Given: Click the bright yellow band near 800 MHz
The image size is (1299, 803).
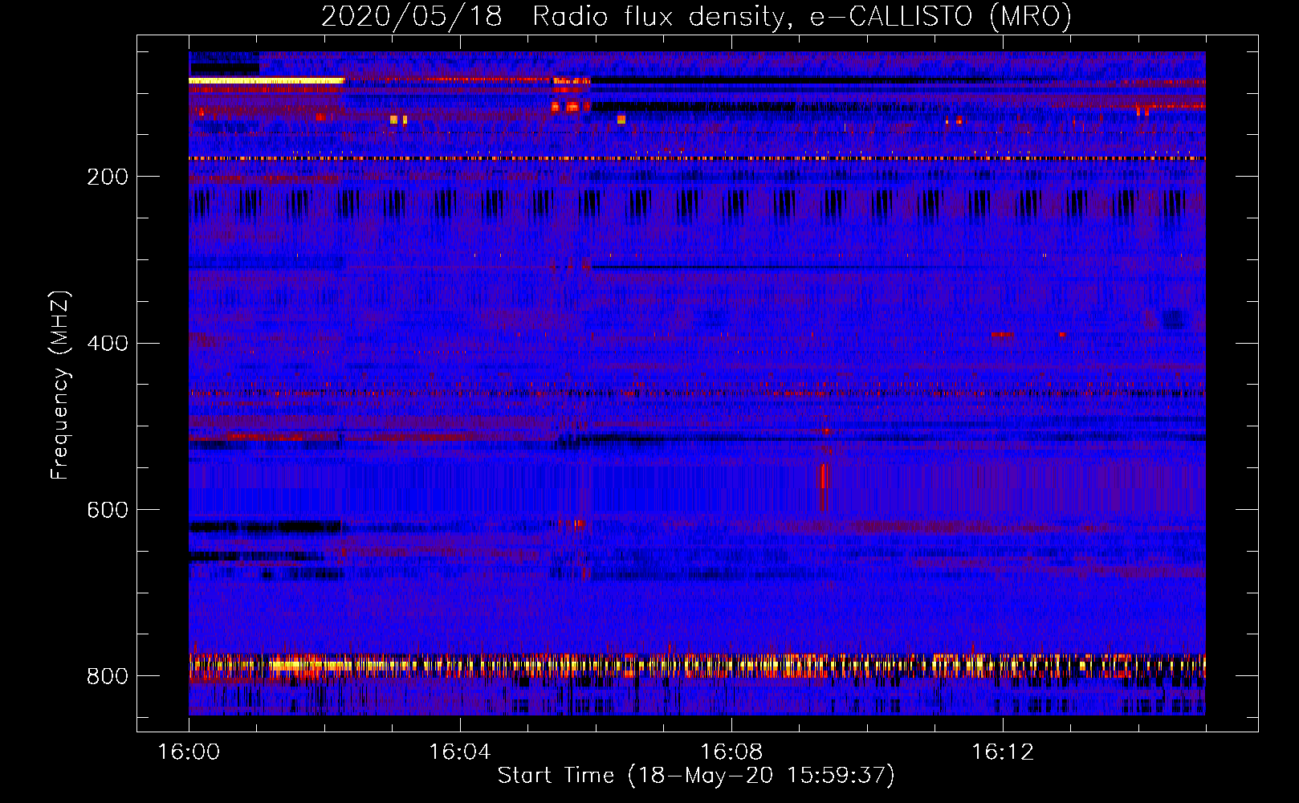Looking at the screenshot, I should click(x=697, y=666).
